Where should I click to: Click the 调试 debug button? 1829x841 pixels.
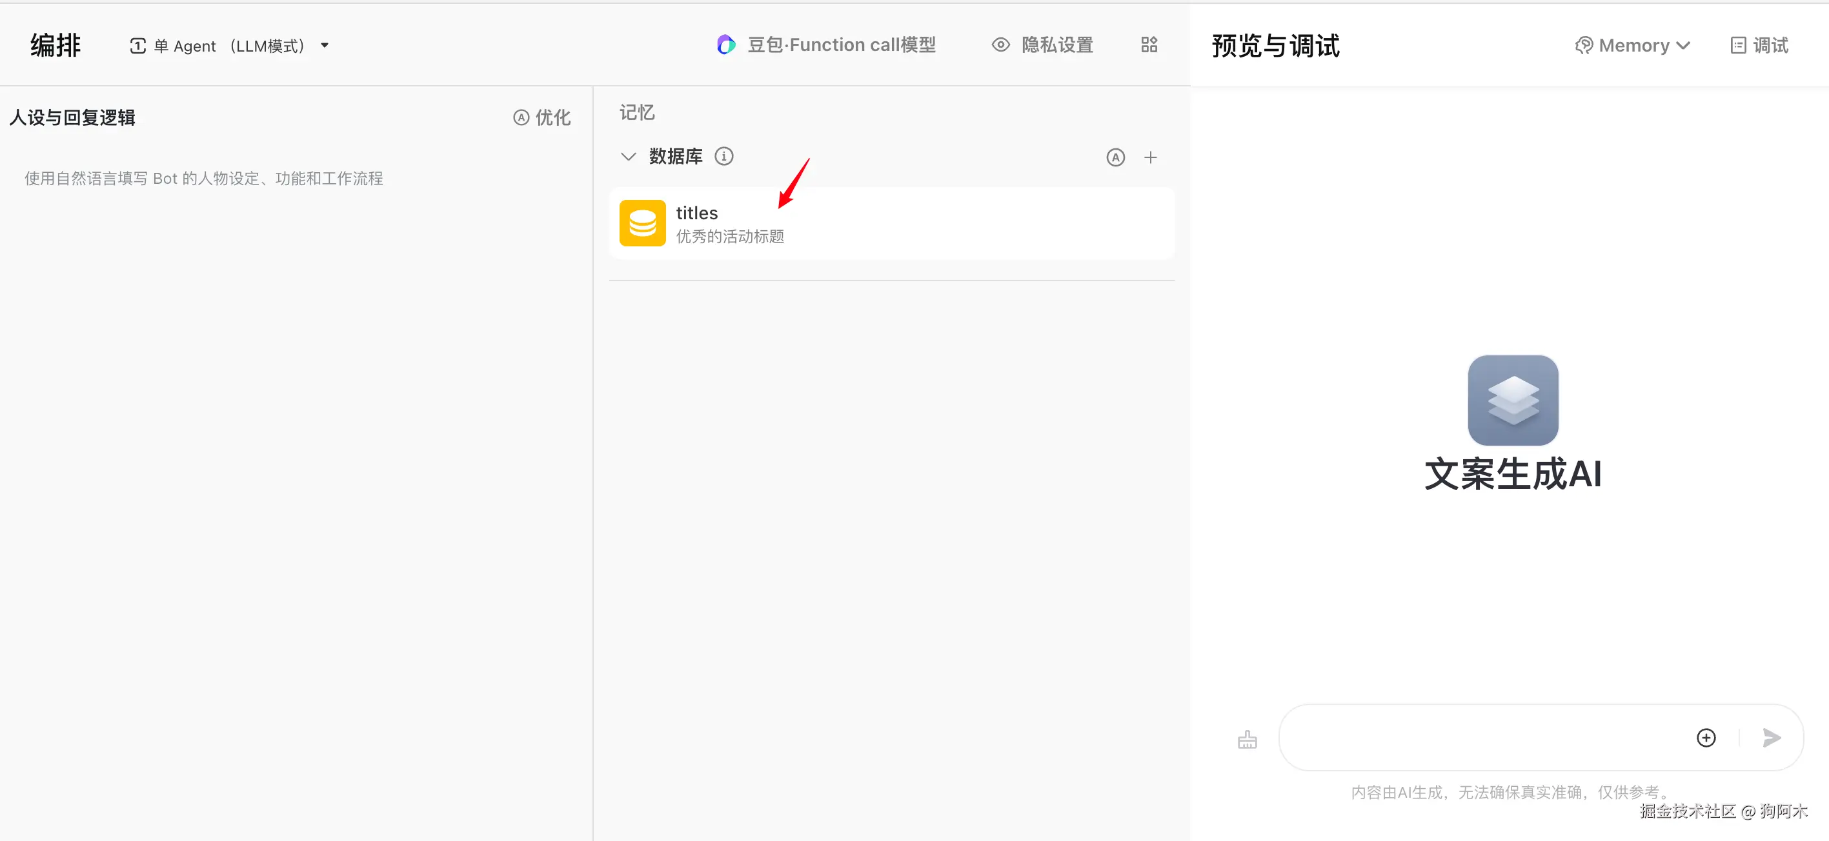point(1759,45)
